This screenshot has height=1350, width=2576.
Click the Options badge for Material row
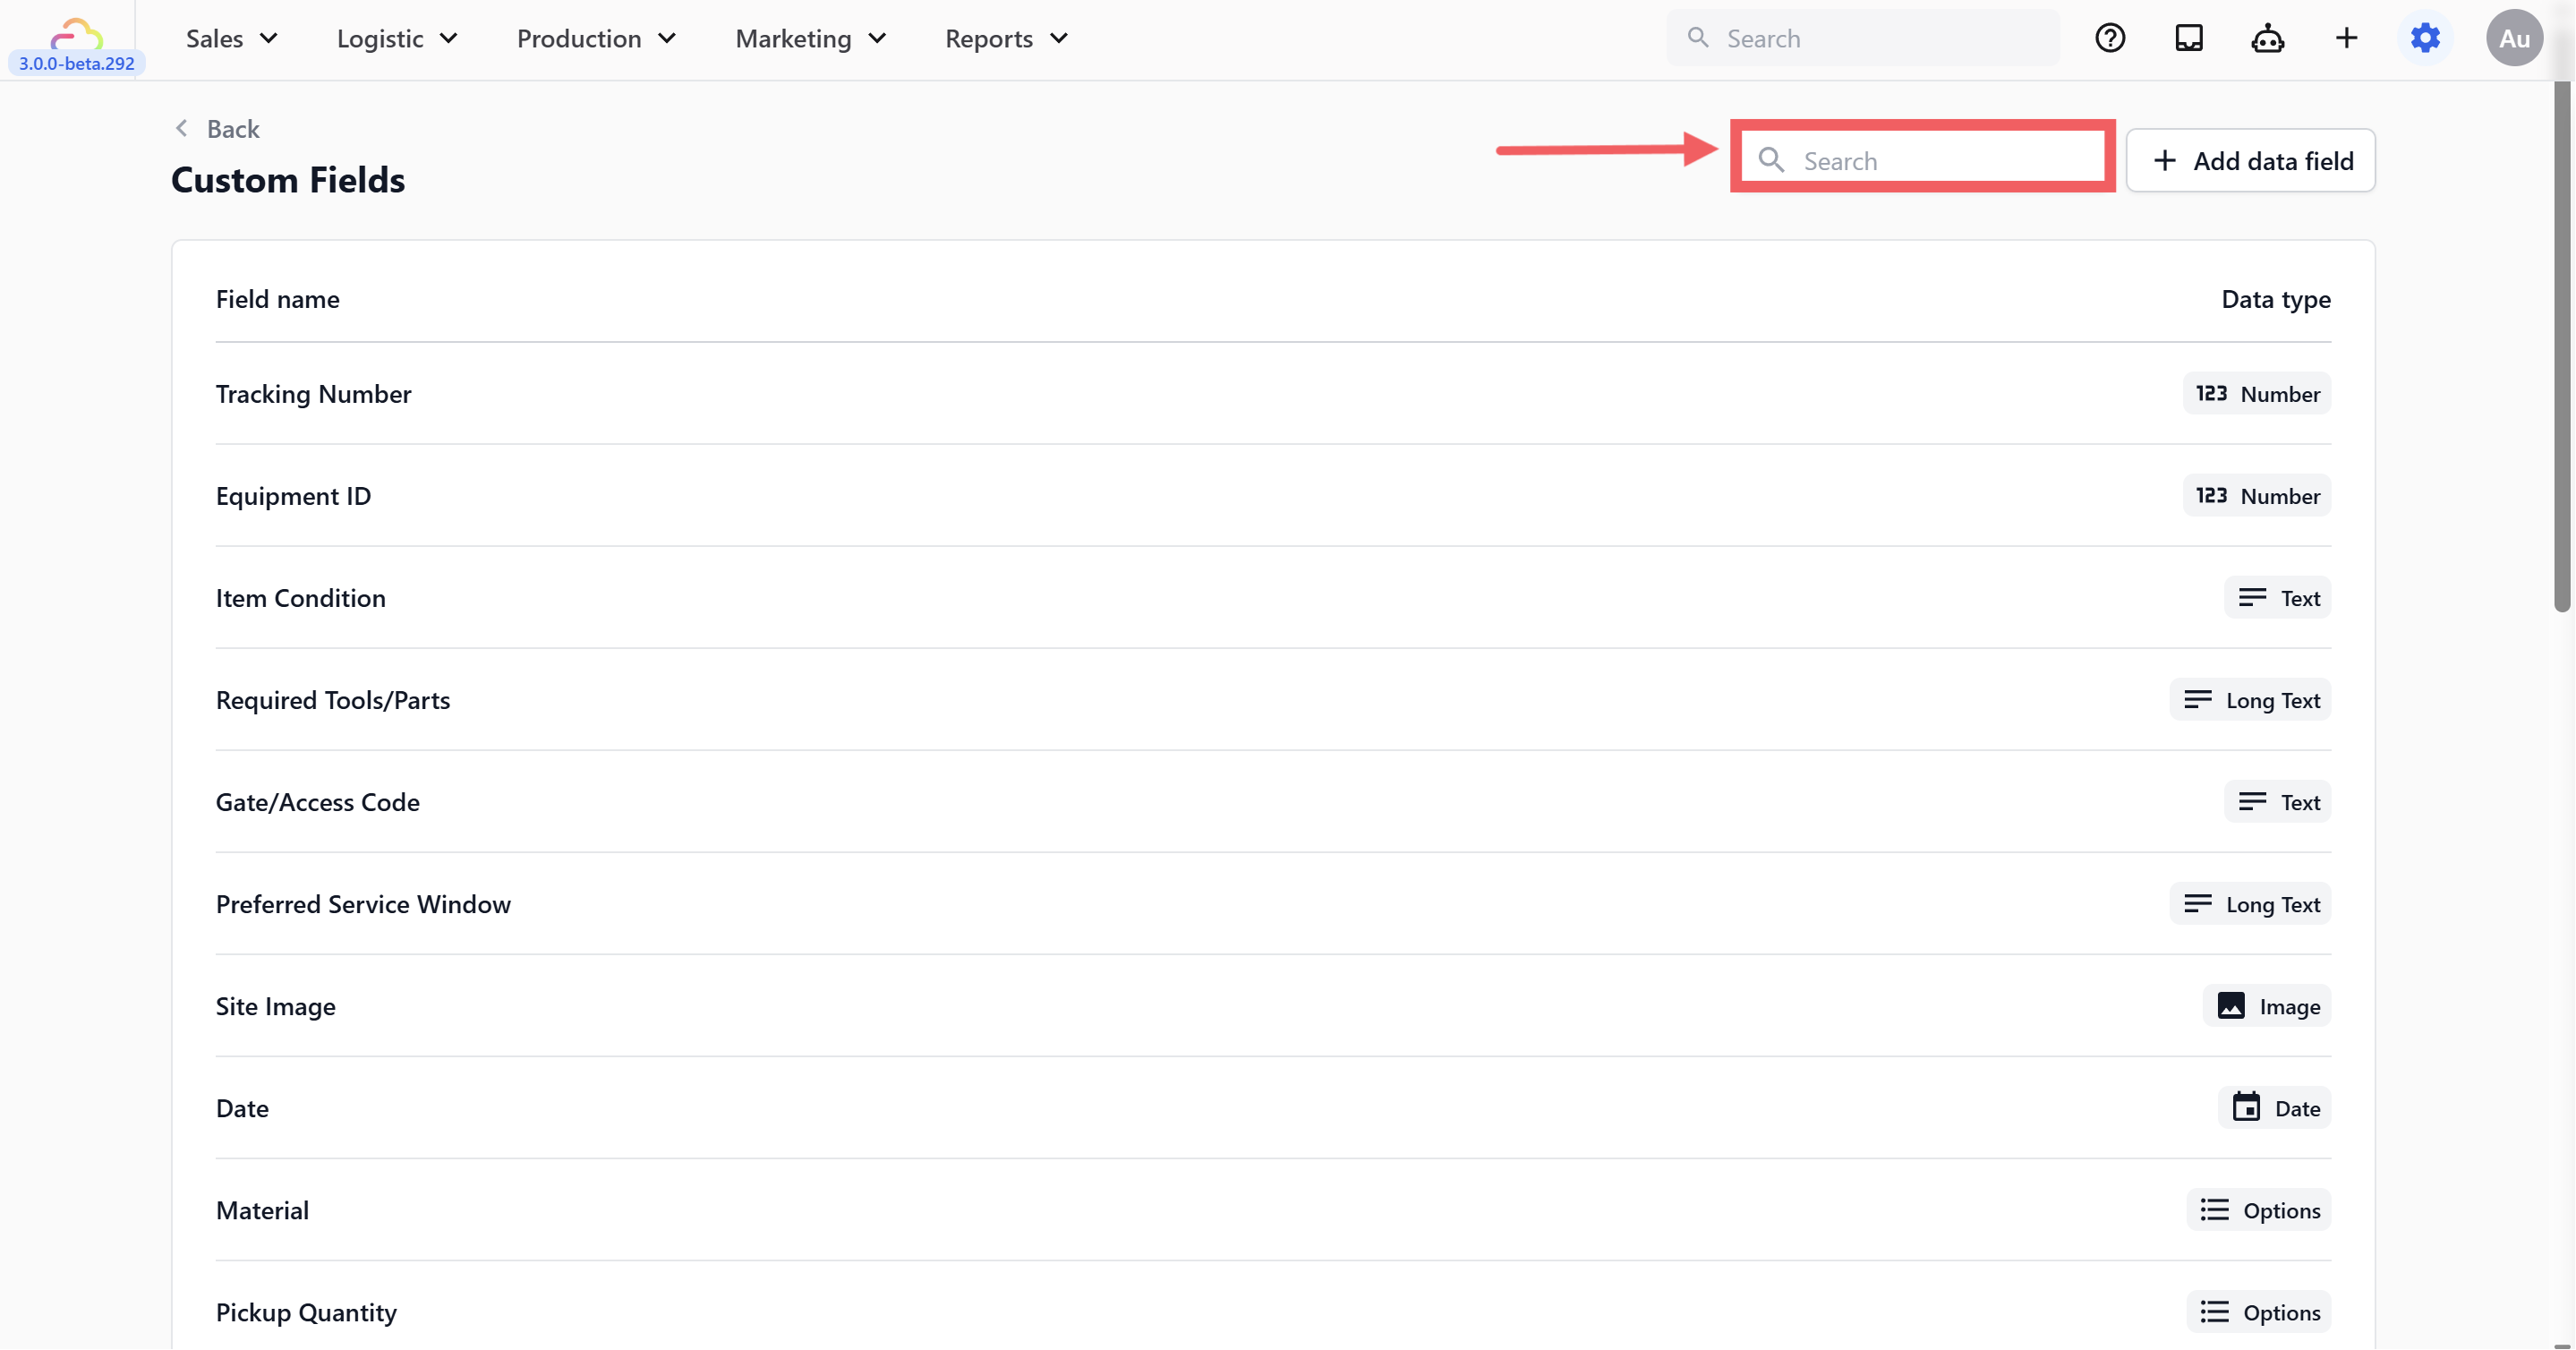(x=2259, y=1210)
